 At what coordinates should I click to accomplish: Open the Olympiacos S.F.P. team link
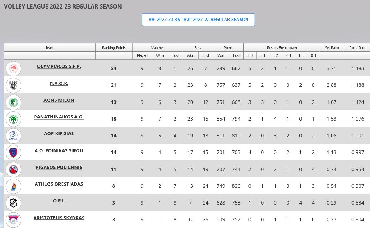[59, 66]
